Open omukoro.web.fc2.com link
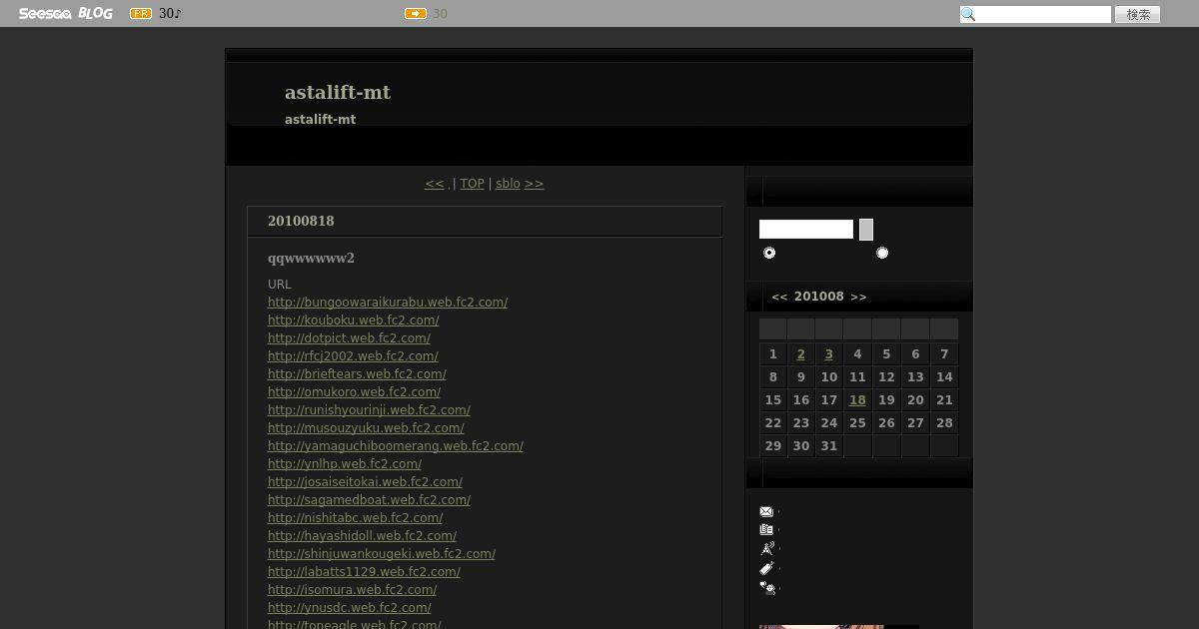The height and width of the screenshot is (629, 1199). click(354, 392)
